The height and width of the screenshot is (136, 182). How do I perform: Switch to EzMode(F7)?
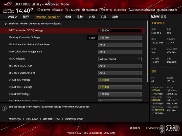coord(153,128)
